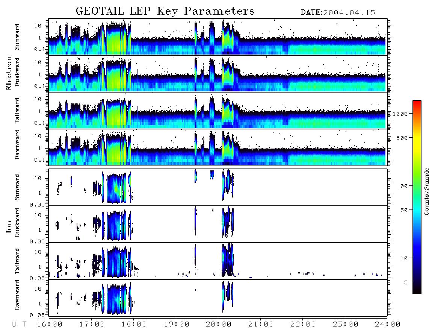The image size is (429, 331).
Task: Click the rainbow Counts/Sample color bar
Action: pyautogui.click(x=417, y=197)
